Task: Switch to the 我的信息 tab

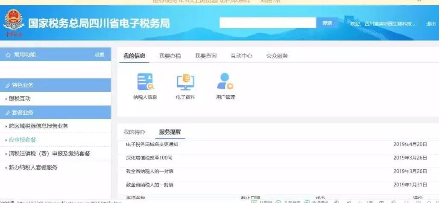Action: click(135, 55)
